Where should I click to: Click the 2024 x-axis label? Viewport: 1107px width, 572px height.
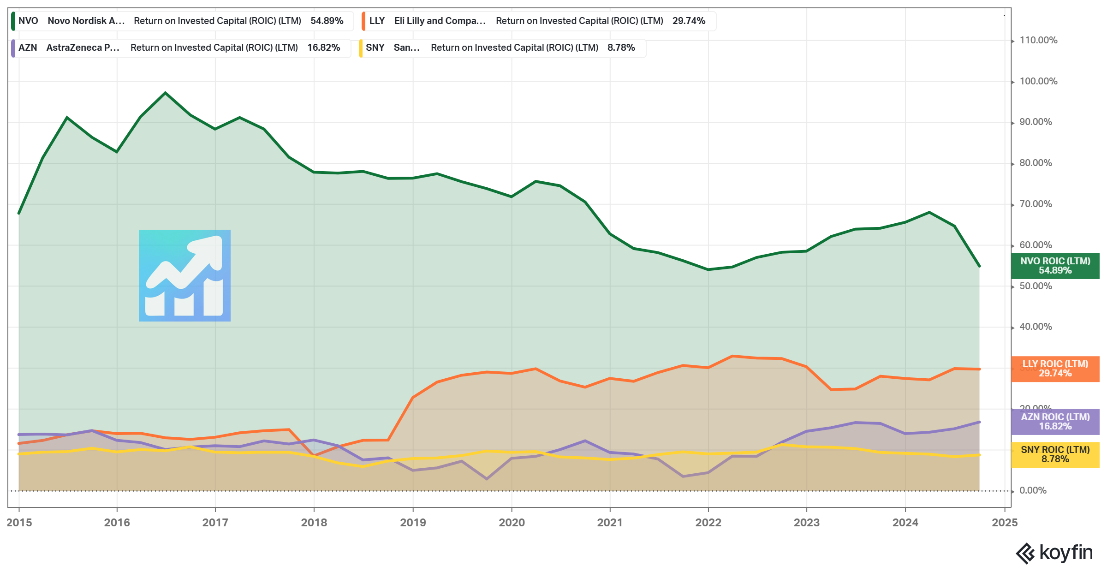click(x=905, y=523)
